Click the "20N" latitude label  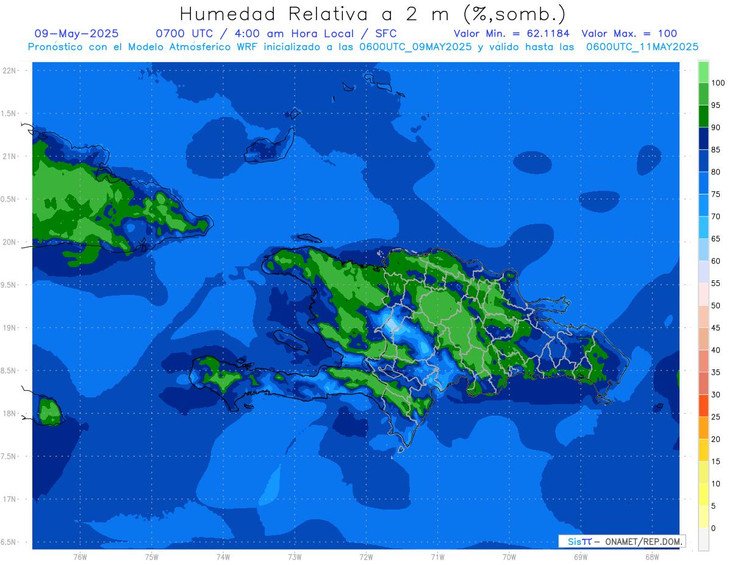point(10,242)
